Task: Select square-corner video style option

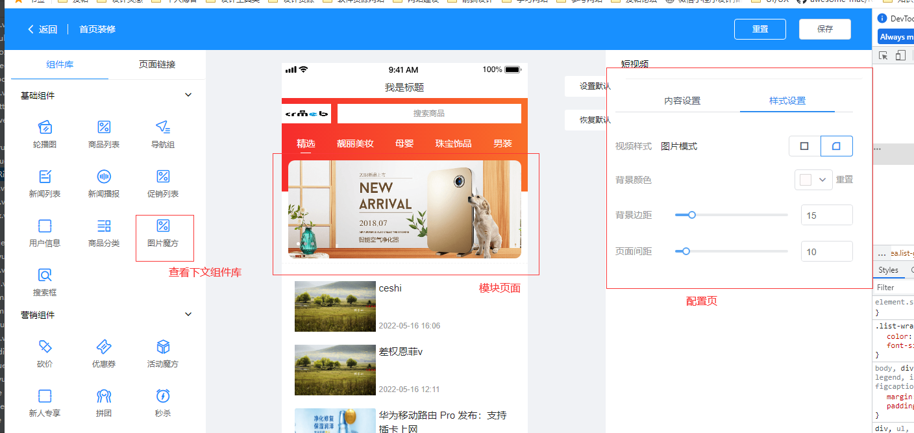Action: click(x=805, y=146)
